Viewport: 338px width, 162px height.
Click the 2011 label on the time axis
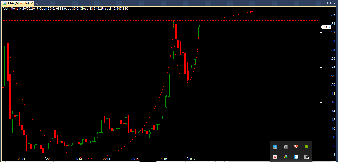tap(21, 159)
